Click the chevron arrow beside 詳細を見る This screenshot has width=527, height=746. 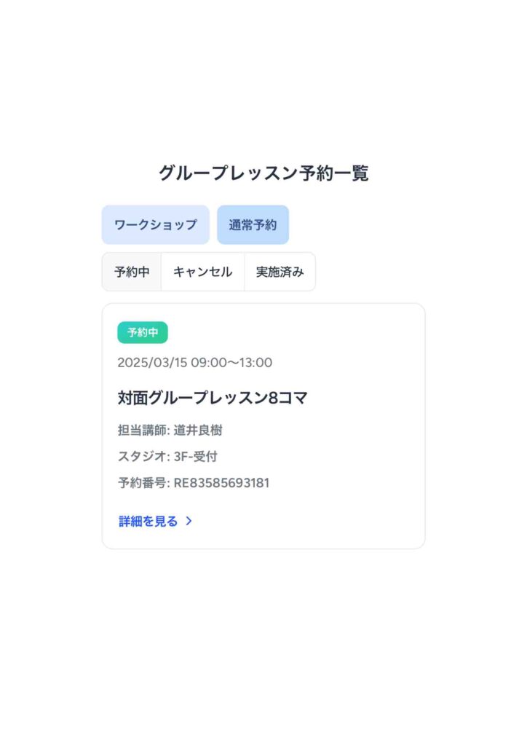(189, 521)
